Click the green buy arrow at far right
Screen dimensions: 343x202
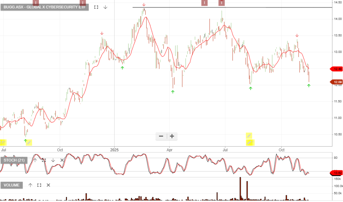click(309, 86)
